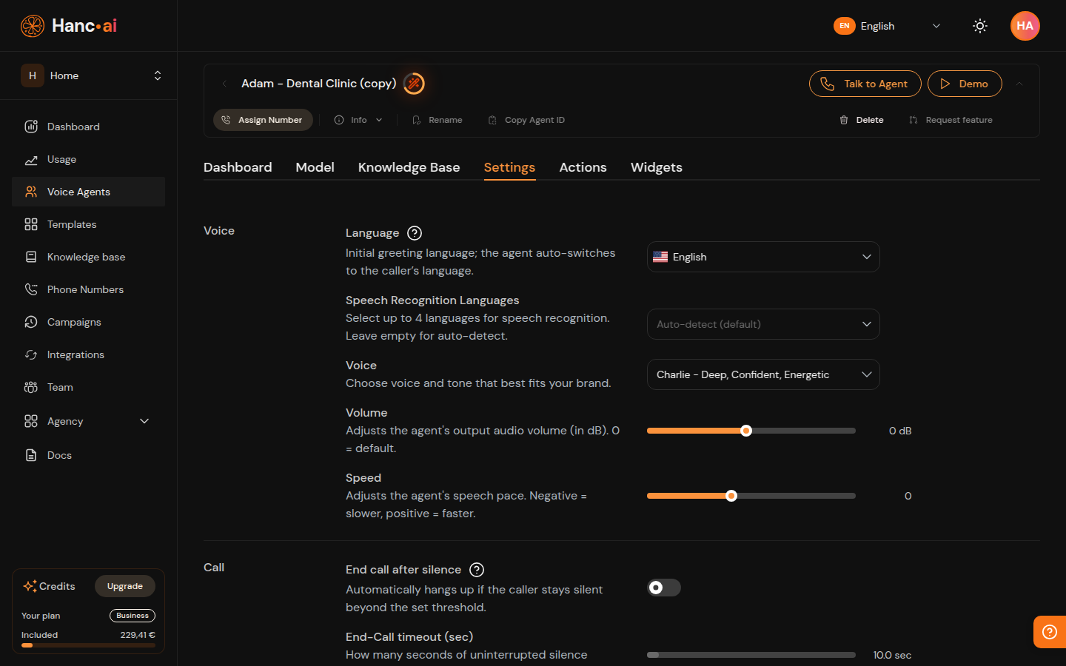Click the magic wand icon beside agent name
The width and height of the screenshot is (1066, 666).
(x=414, y=84)
